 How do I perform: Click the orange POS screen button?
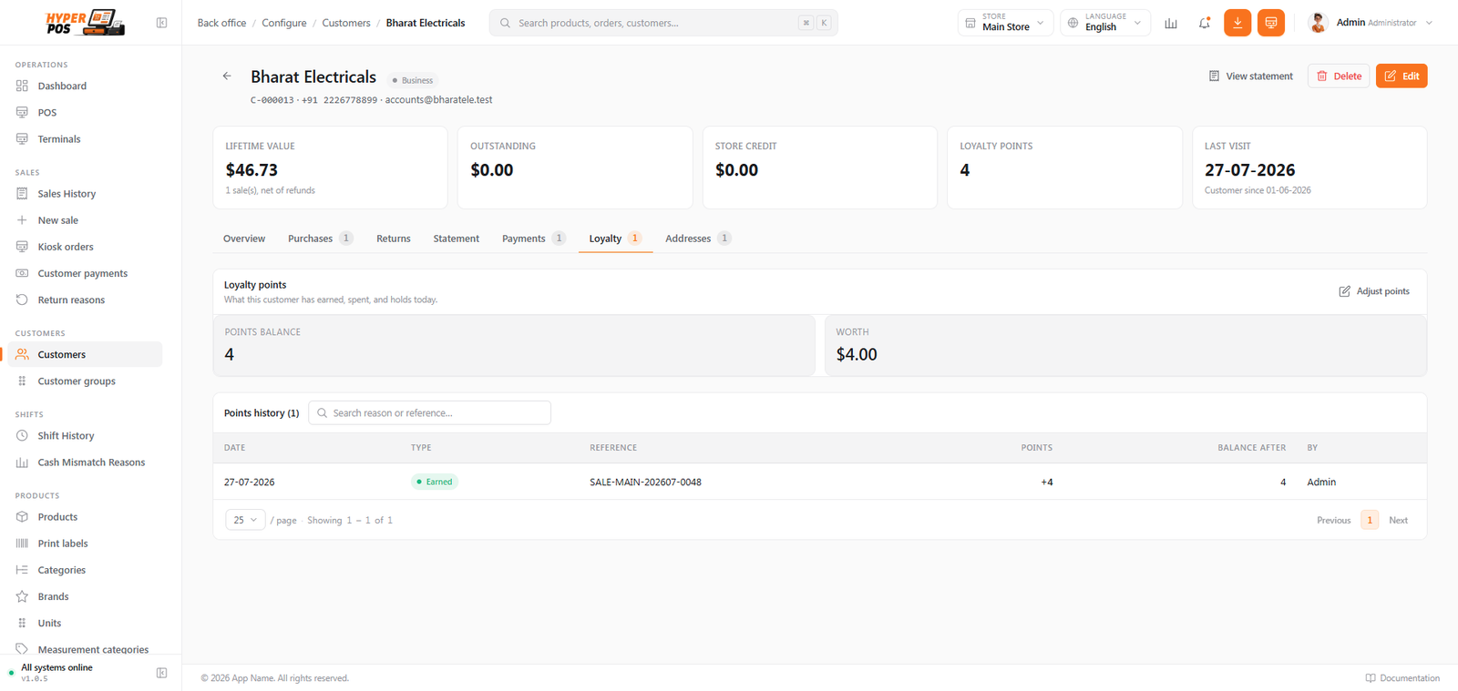[x=1271, y=23]
